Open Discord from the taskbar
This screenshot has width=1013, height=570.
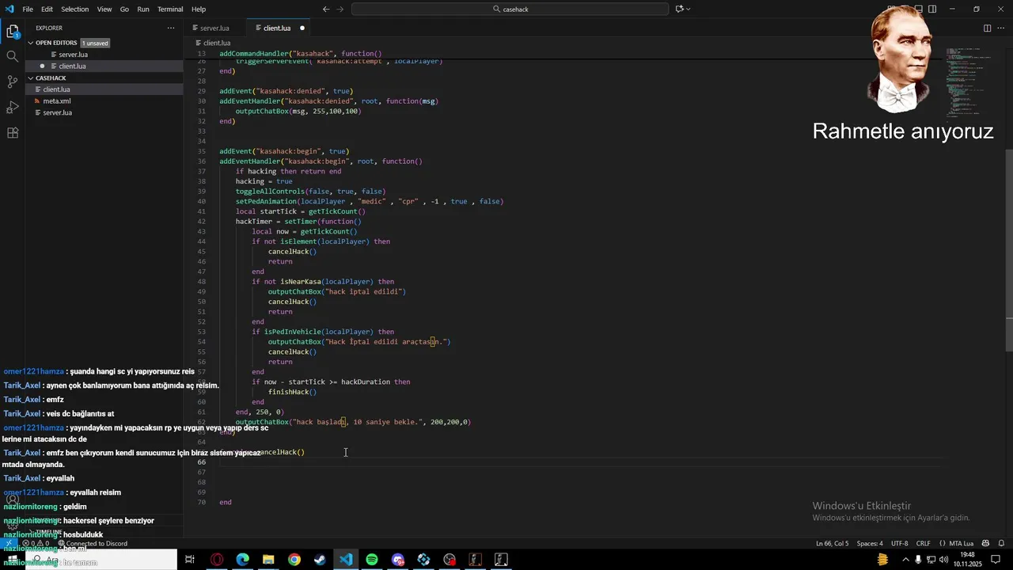click(x=398, y=560)
